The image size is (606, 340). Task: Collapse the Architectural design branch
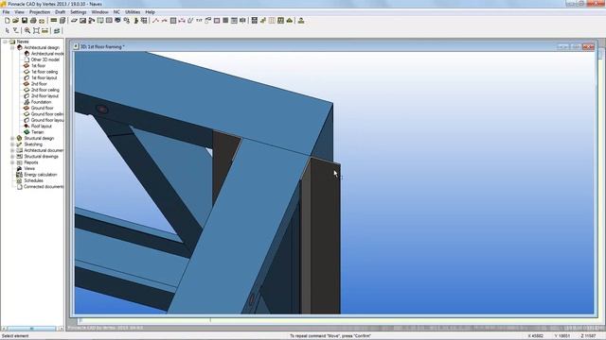(12, 47)
